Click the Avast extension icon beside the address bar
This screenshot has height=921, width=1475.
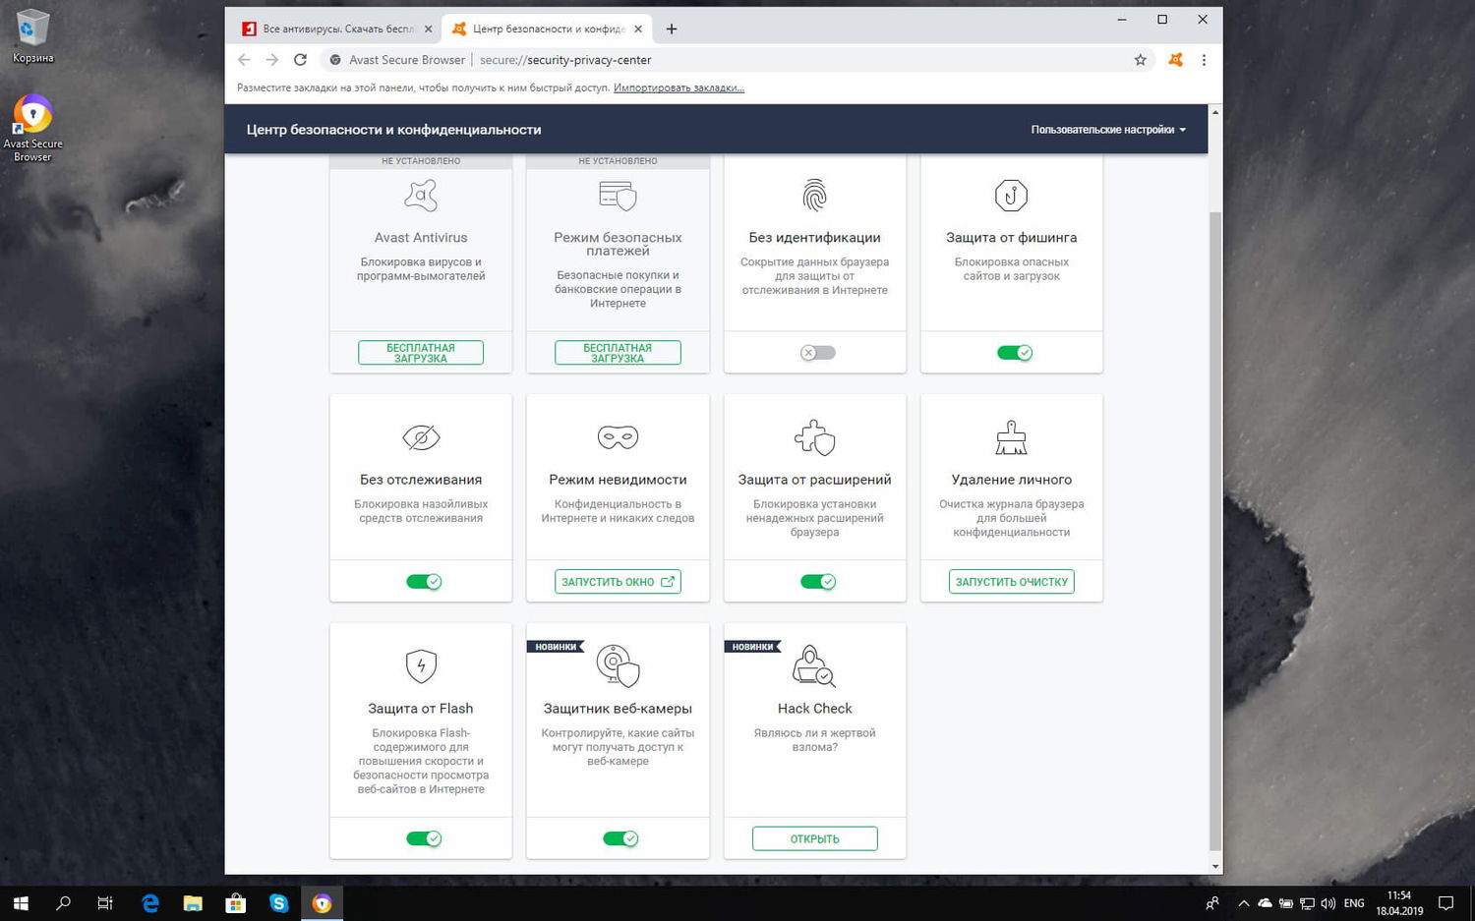(x=1174, y=59)
